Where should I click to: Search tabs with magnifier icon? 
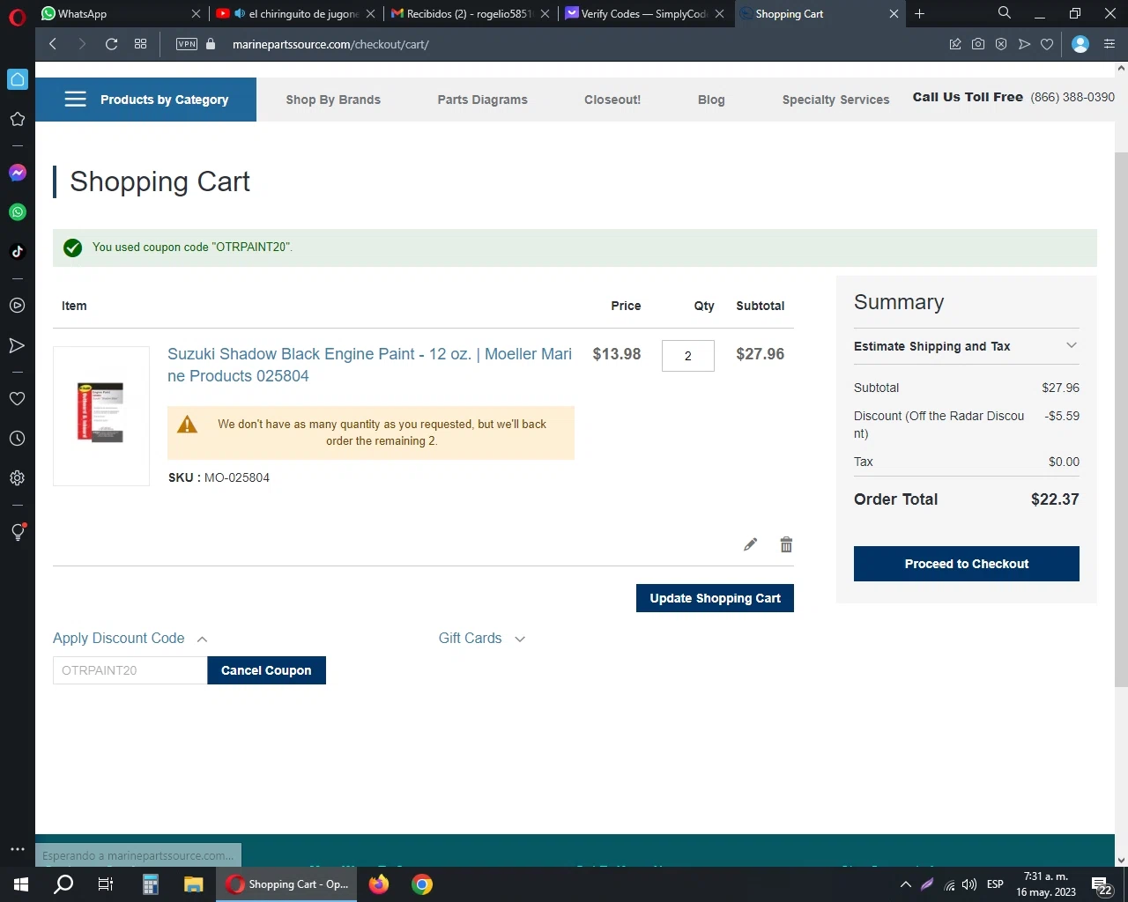[1005, 12]
